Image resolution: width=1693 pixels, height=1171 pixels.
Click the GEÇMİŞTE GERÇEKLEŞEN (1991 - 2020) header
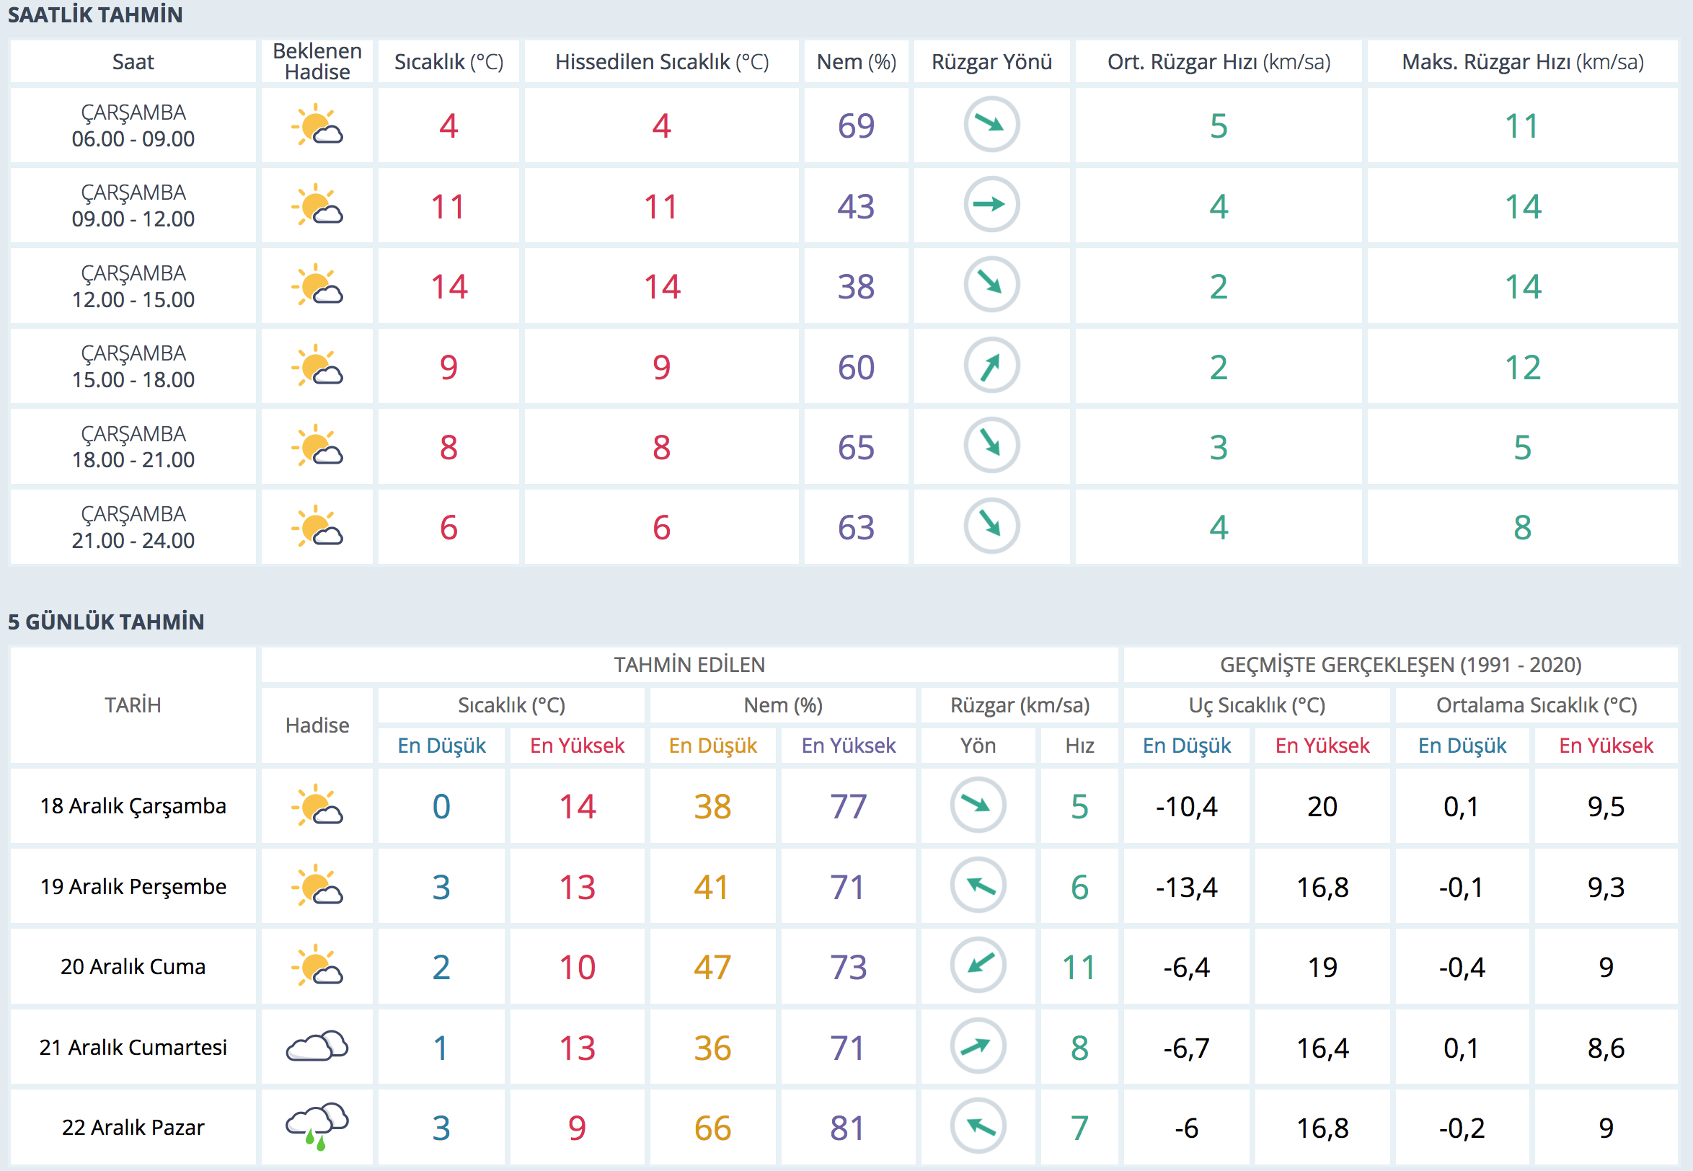pyautogui.click(x=1400, y=665)
